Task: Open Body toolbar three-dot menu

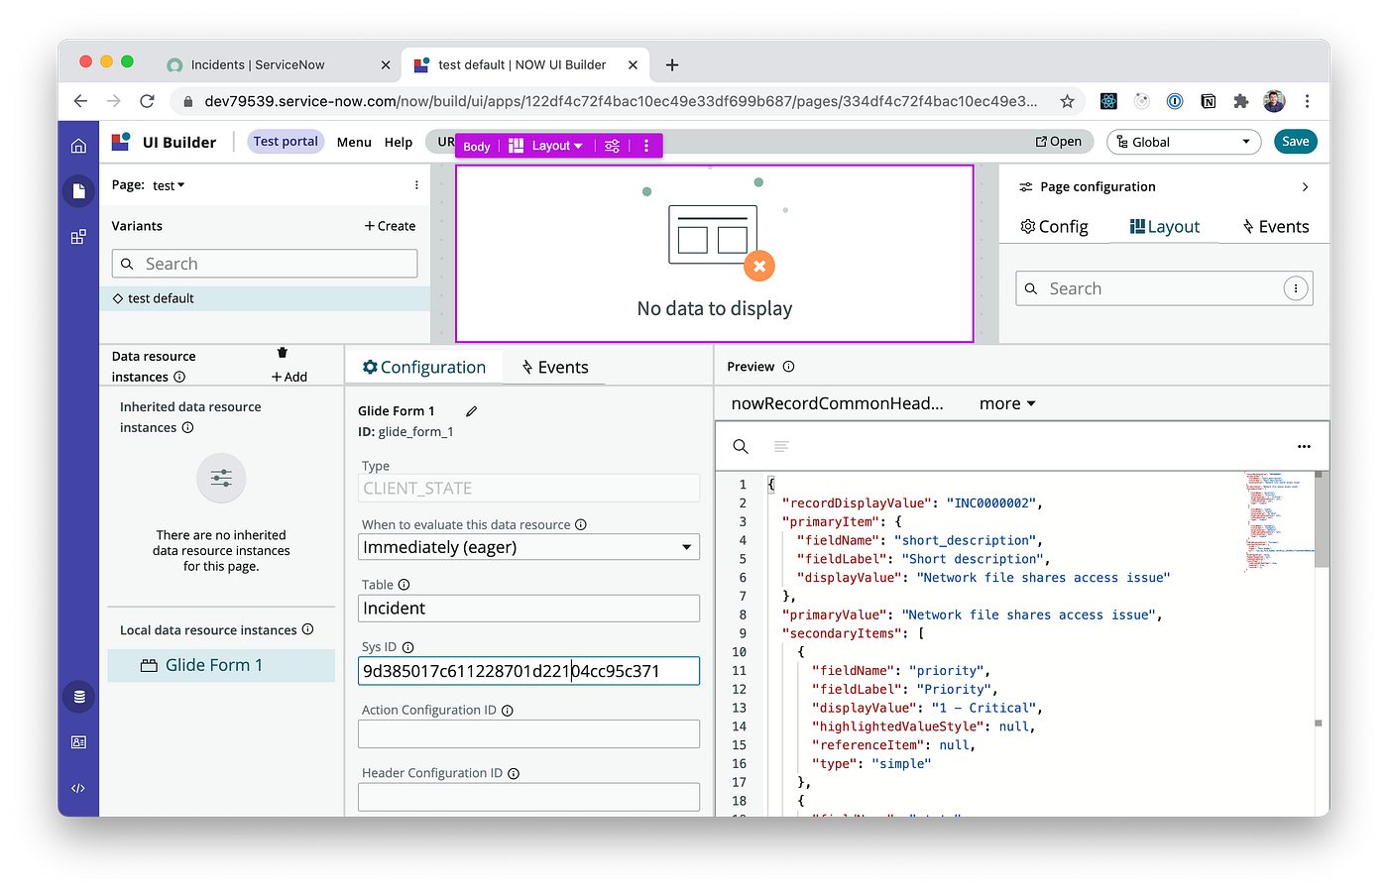Action: [x=646, y=146]
